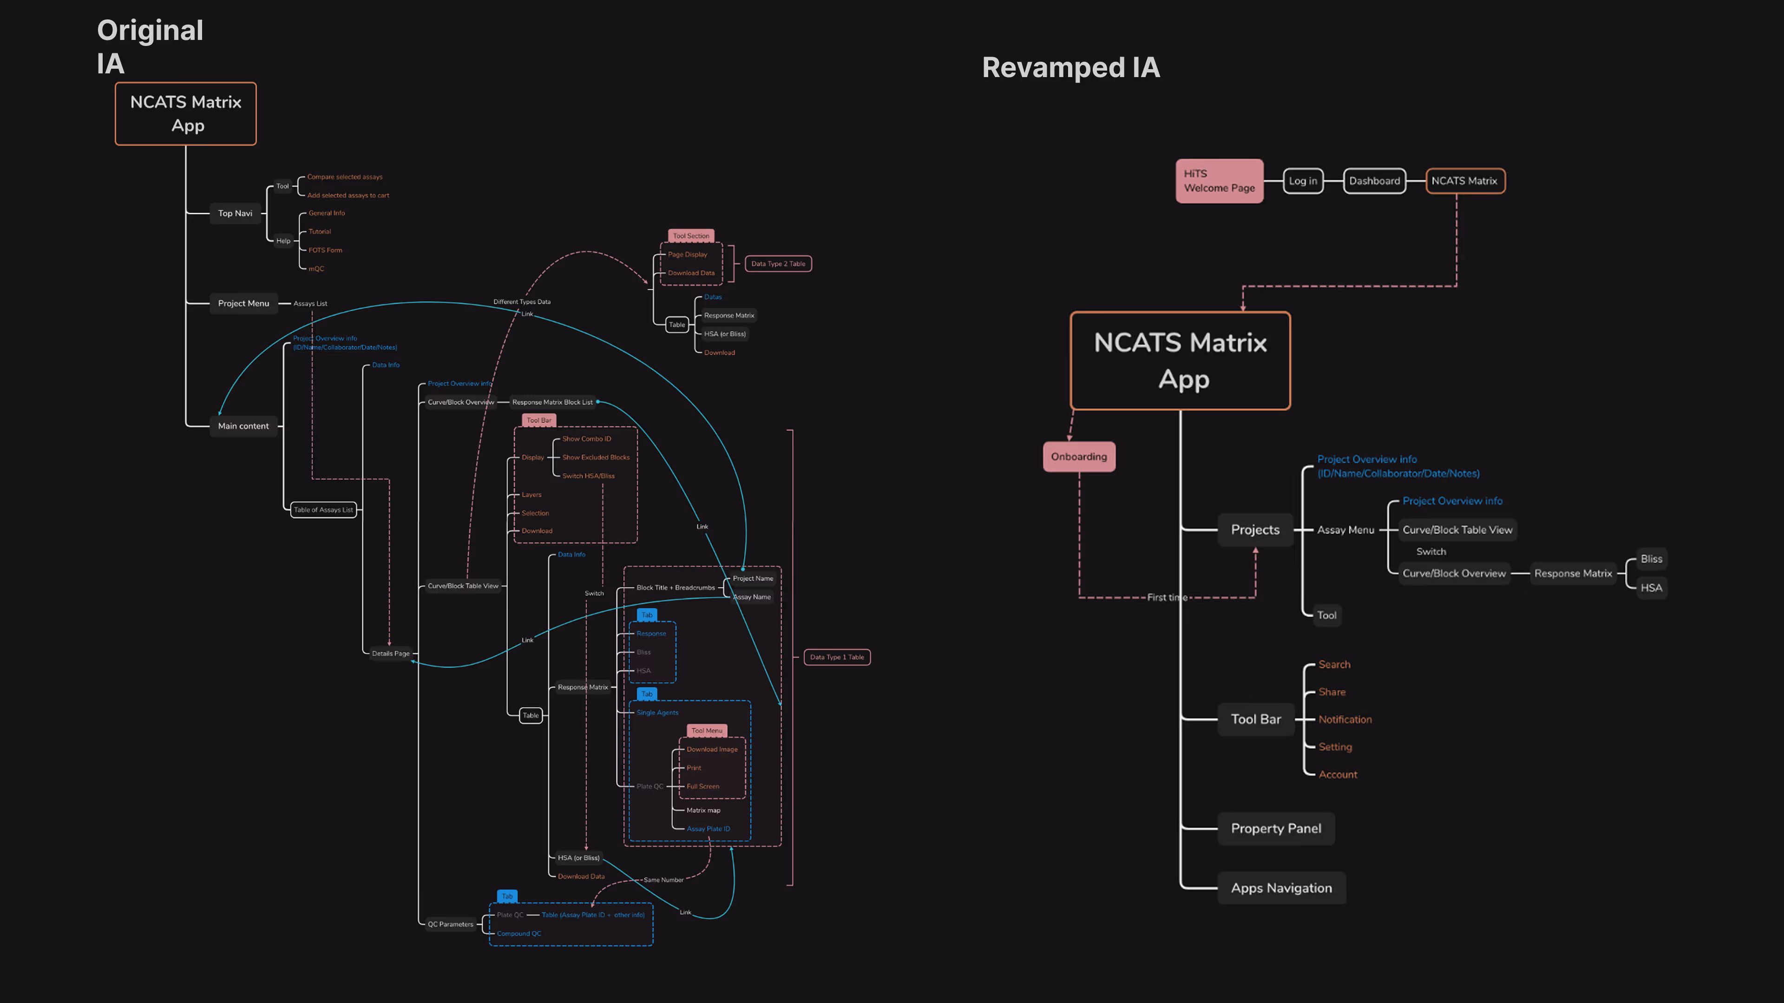Viewport: 1784px width, 1003px height.
Task: Select the Log in node
Action: click(x=1303, y=181)
